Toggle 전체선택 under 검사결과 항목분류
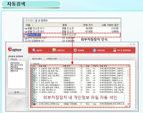 [9, 59]
